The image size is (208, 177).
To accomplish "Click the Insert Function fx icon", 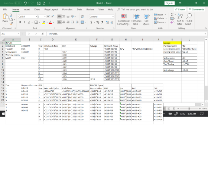I will [x=43, y=34].
